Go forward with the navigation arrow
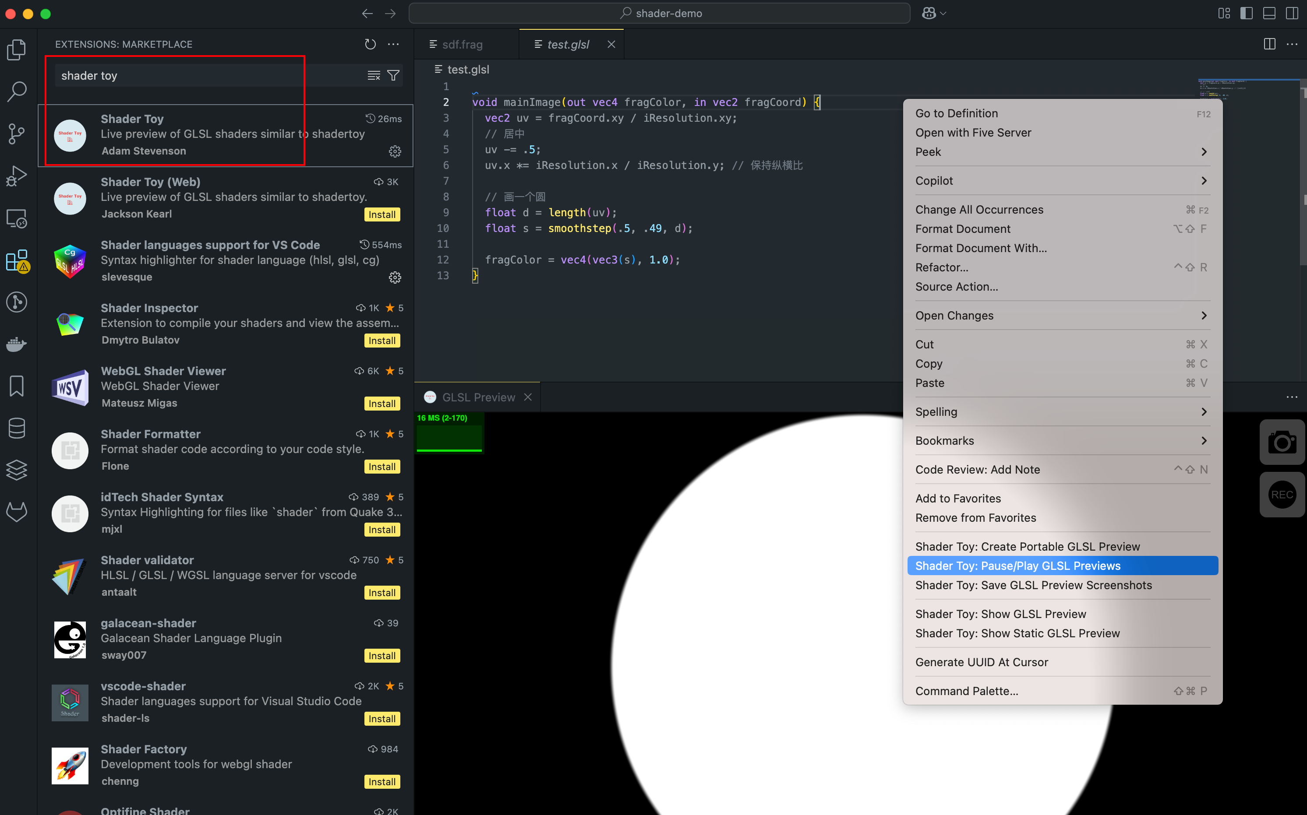The height and width of the screenshot is (815, 1307). (x=391, y=14)
